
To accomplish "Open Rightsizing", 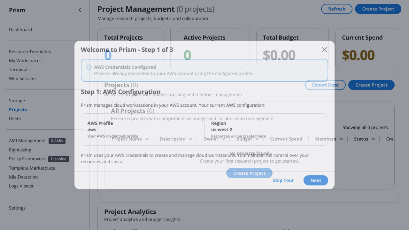I will (x=20, y=150).
